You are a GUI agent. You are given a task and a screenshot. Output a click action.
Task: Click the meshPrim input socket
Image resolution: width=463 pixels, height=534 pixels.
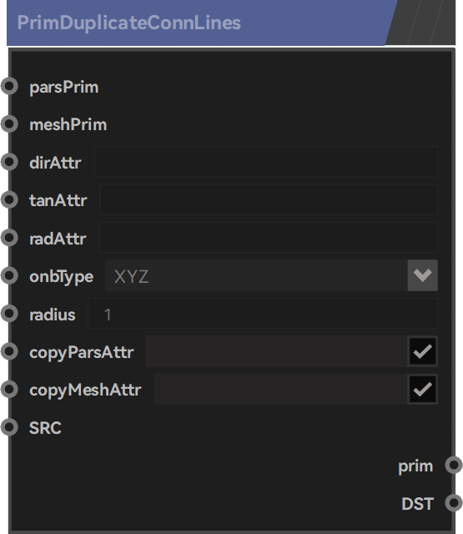[x=9, y=124]
